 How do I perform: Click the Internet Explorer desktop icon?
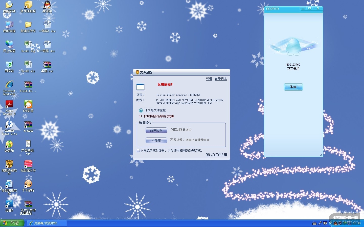pos(9,88)
